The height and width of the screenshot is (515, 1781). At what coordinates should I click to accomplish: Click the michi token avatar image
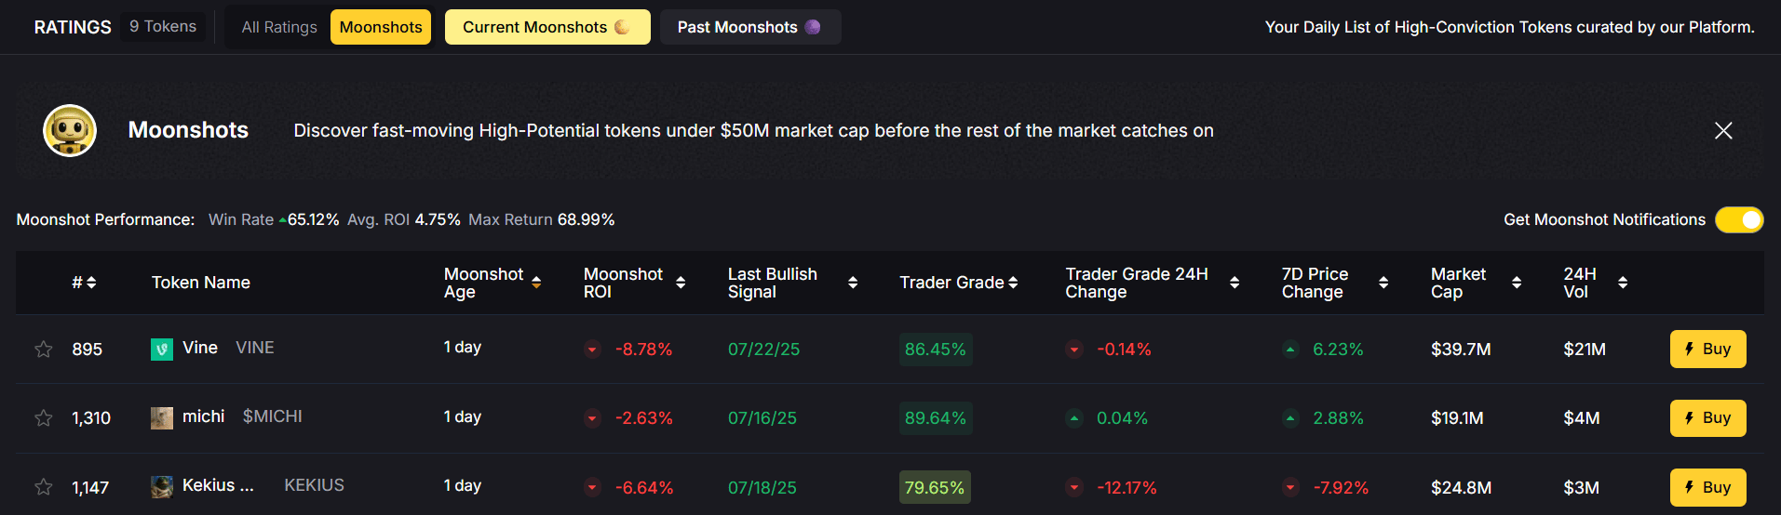162,418
